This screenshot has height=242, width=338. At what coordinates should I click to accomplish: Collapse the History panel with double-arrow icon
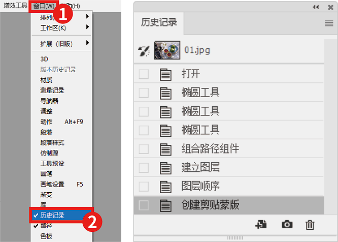click(316, 7)
